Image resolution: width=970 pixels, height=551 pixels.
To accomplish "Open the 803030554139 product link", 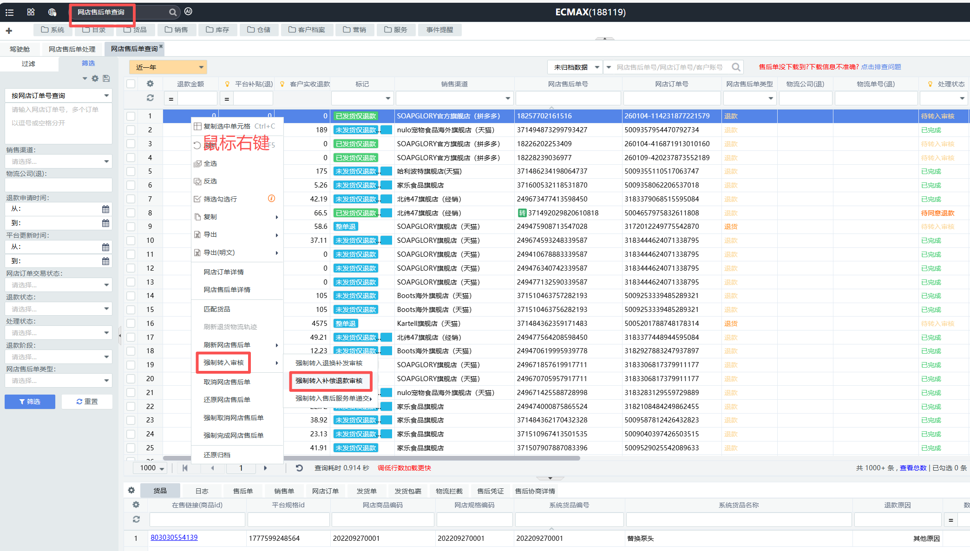I will click(x=174, y=538).
